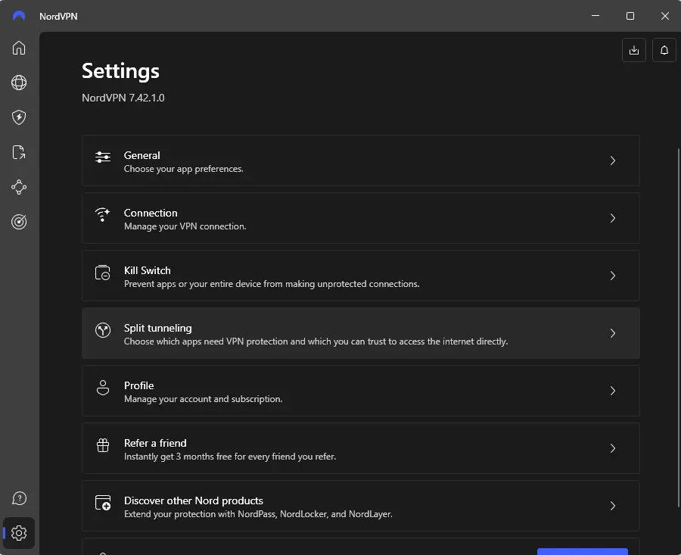Expand General settings via its chevron

point(612,161)
